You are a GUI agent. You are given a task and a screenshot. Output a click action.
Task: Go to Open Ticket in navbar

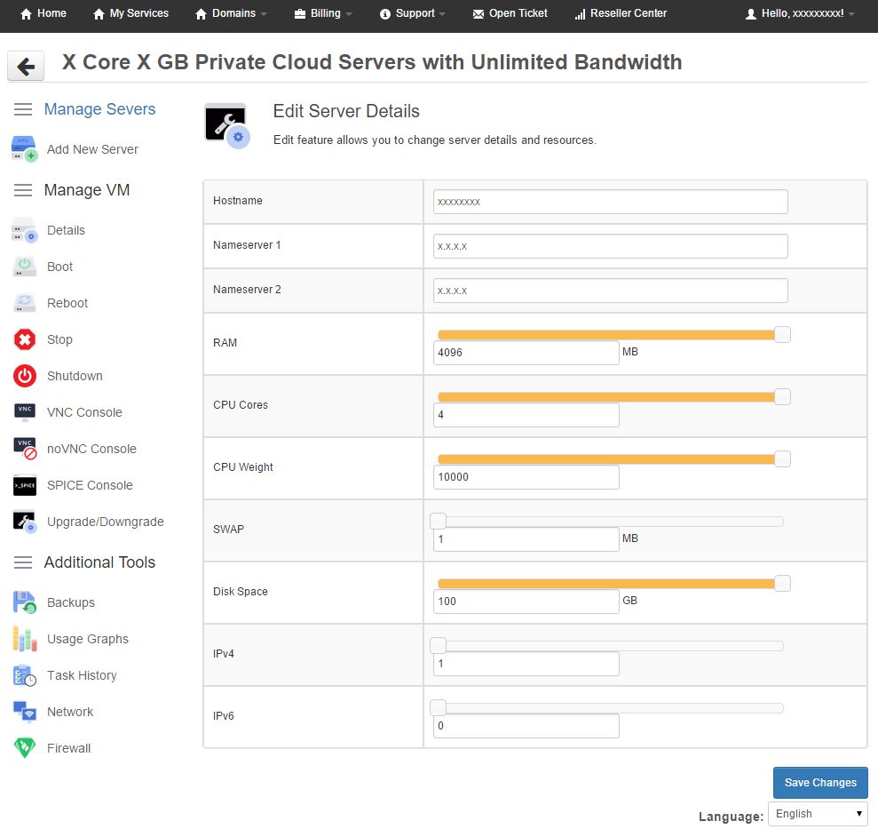510,14
